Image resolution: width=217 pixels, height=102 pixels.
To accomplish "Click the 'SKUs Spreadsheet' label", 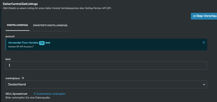I will (x=16, y=94).
